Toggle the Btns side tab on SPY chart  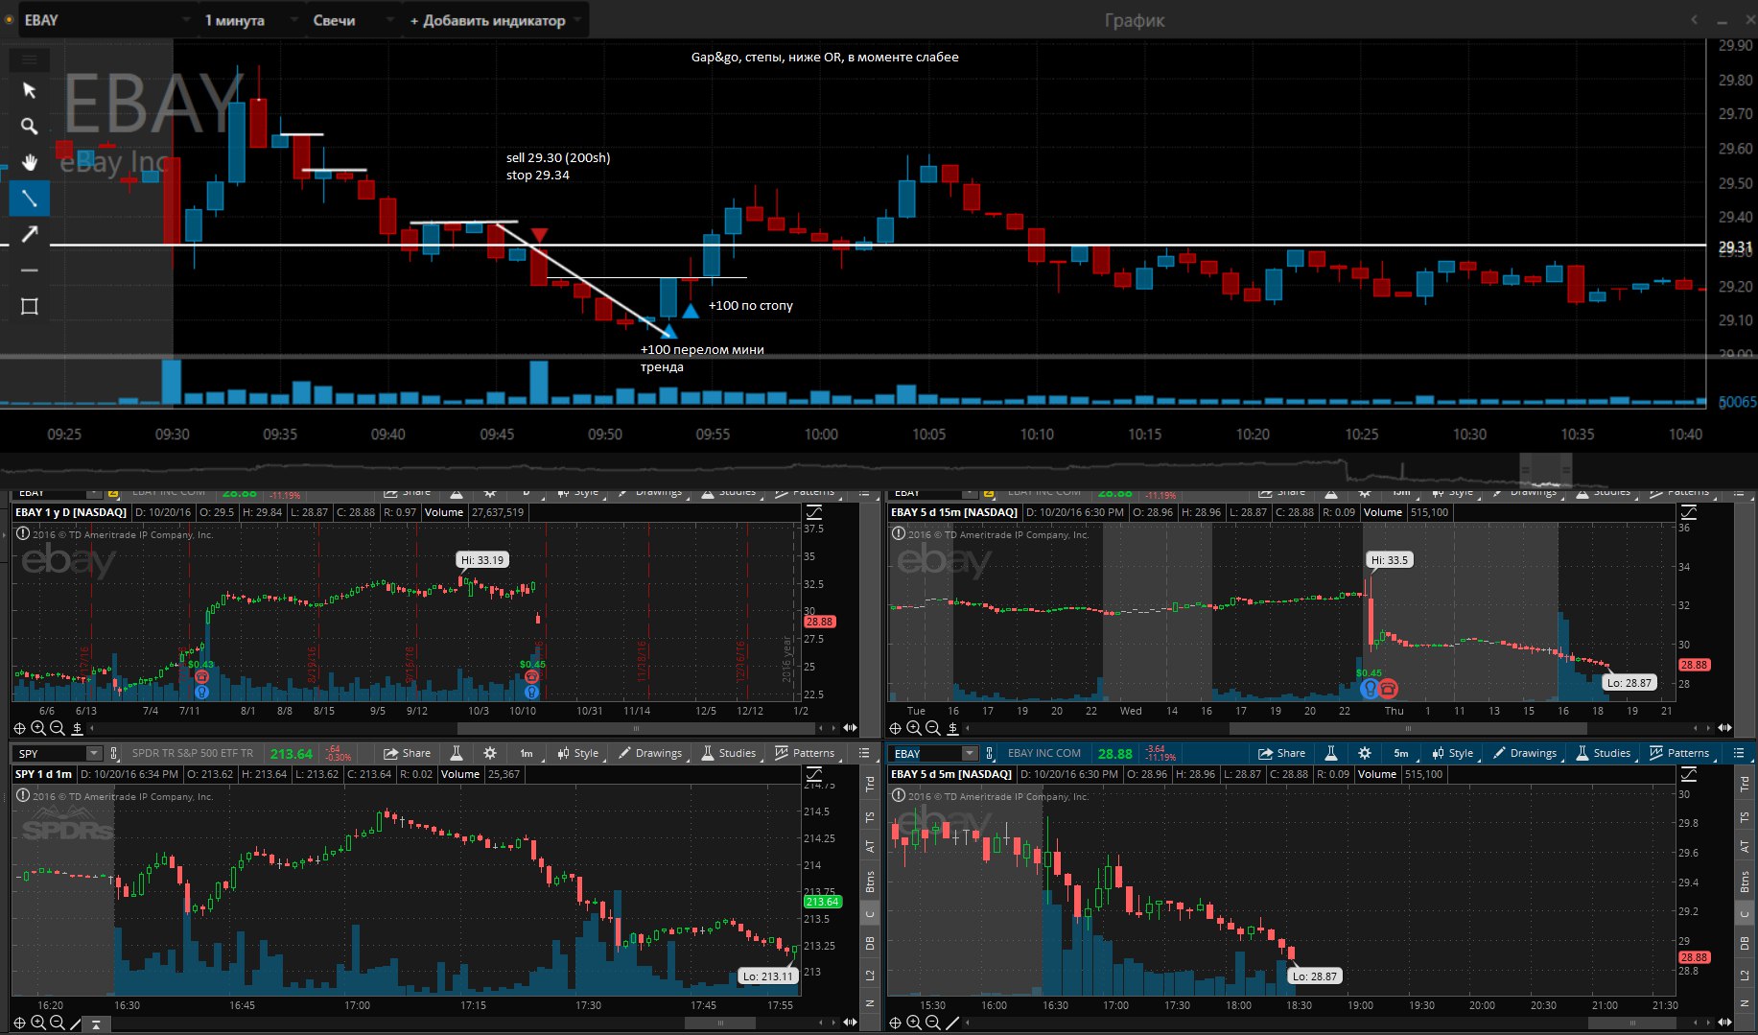(870, 881)
